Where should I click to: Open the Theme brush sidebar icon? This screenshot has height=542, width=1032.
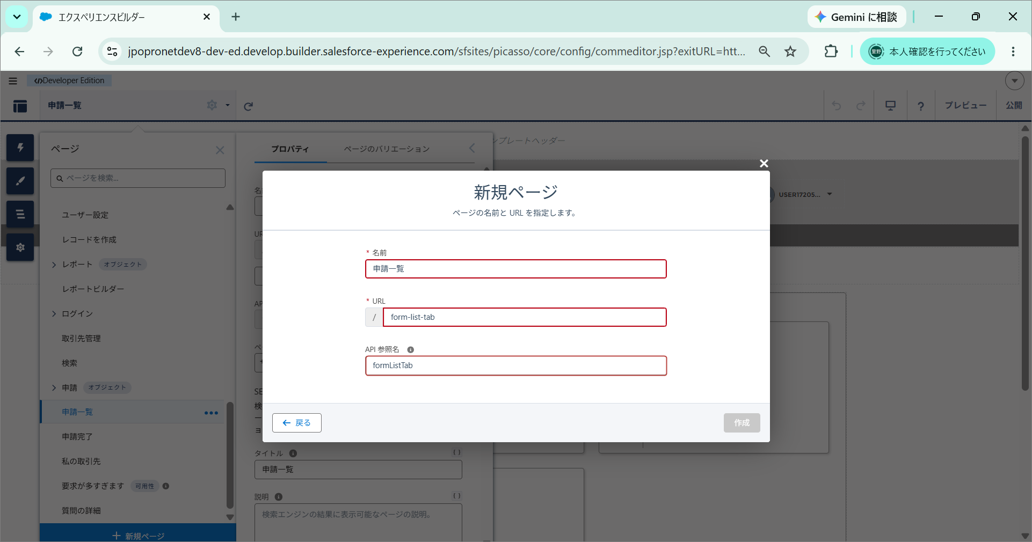pos(20,181)
